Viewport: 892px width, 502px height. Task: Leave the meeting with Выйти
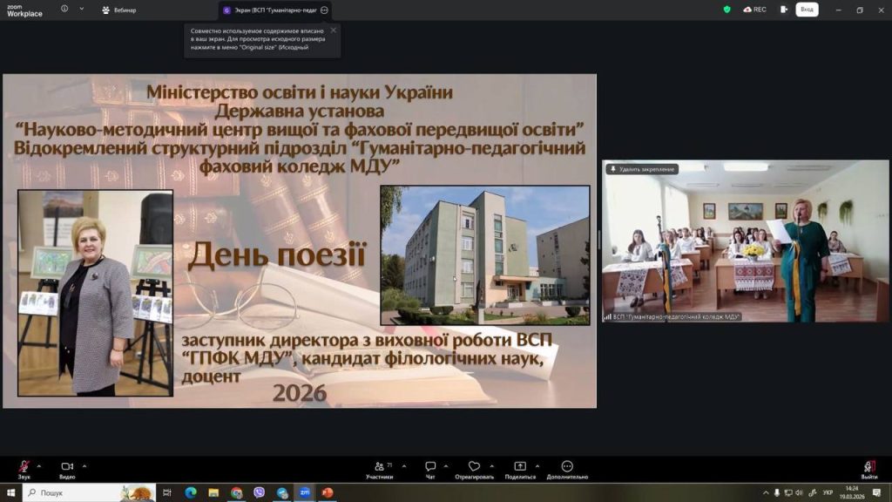[868, 467]
